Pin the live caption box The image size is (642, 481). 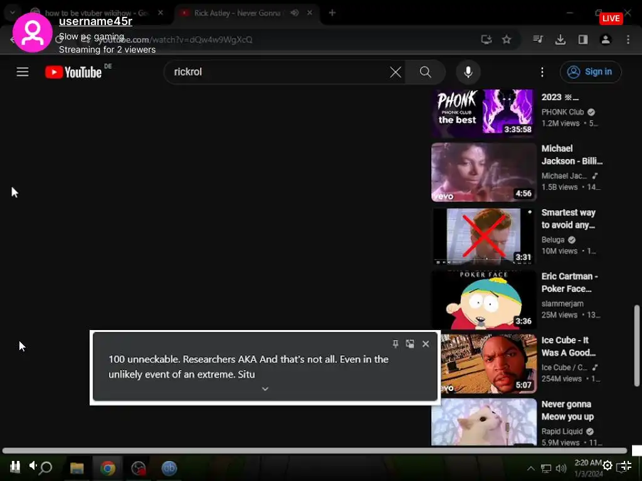pos(395,344)
